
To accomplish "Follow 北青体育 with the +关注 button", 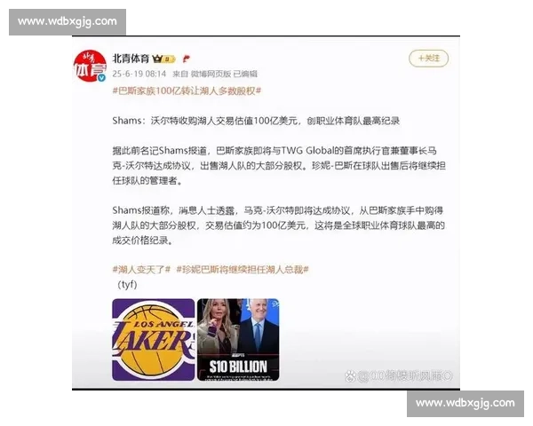I will 428,58.
